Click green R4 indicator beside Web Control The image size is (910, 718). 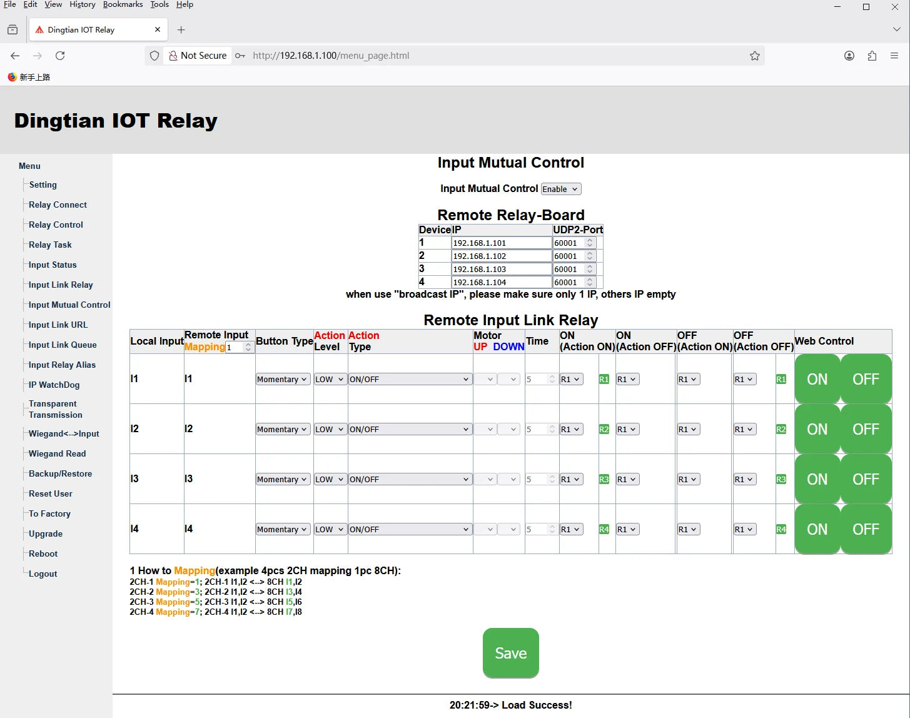click(781, 529)
